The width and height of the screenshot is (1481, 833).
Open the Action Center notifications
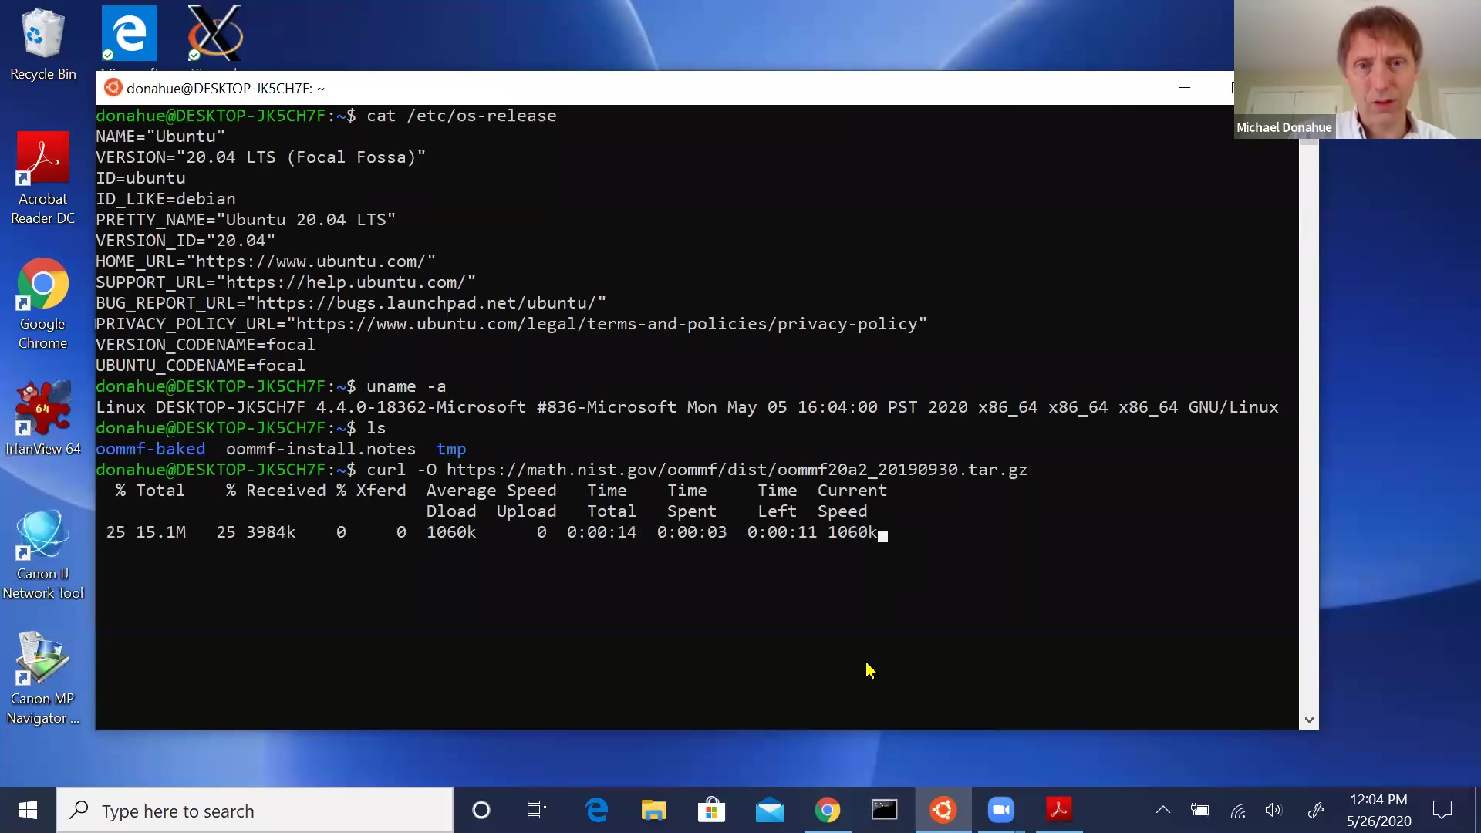(1442, 810)
